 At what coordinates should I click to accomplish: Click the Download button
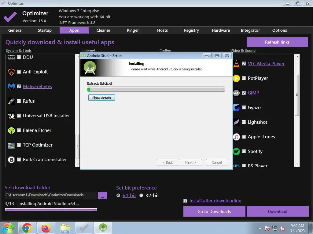point(278,211)
